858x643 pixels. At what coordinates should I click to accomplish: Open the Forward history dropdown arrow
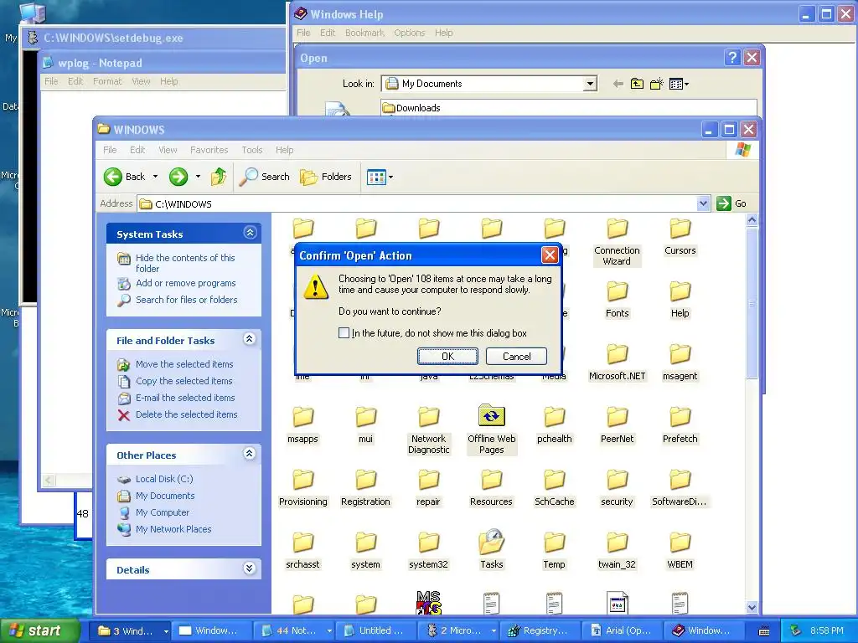pyautogui.click(x=198, y=177)
